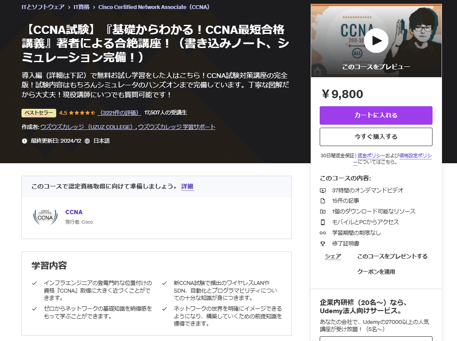
Task: Click 17,507人の受講生 text
Action: tap(166, 113)
